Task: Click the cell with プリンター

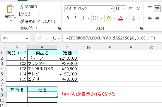Action: [42, 63]
